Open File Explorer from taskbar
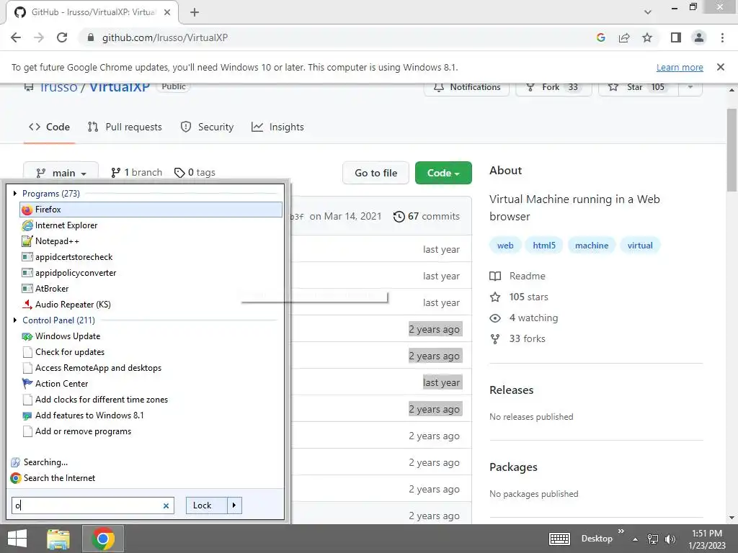 58,539
